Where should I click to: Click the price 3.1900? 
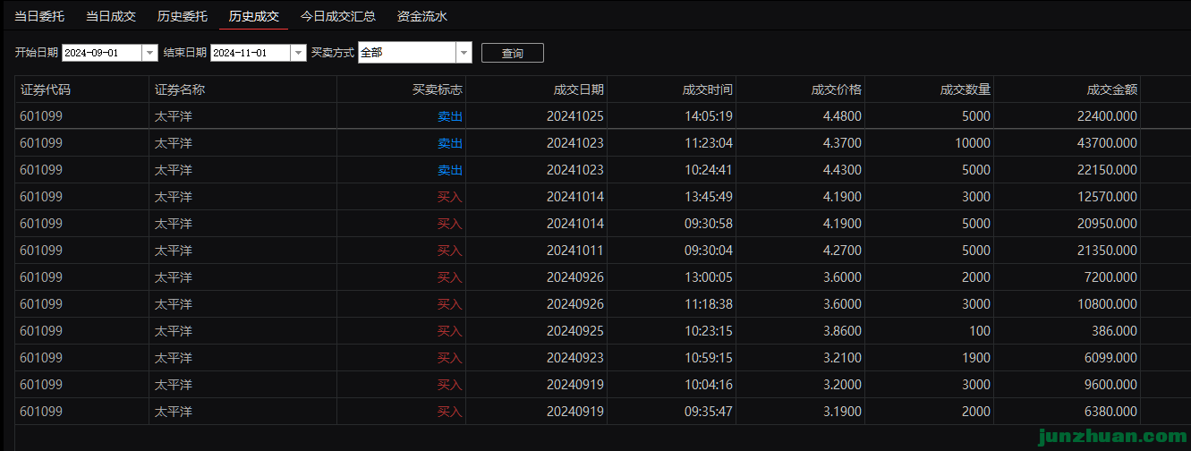coord(842,412)
